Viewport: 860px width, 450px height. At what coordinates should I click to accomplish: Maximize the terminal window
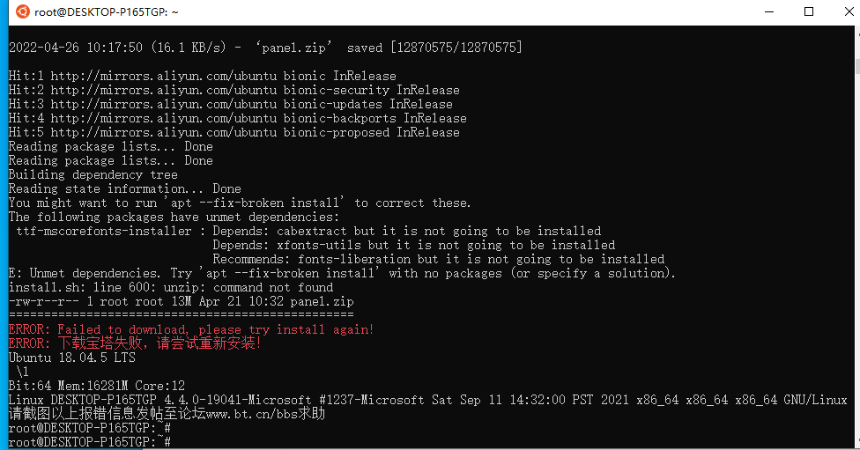pyautogui.click(x=808, y=11)
